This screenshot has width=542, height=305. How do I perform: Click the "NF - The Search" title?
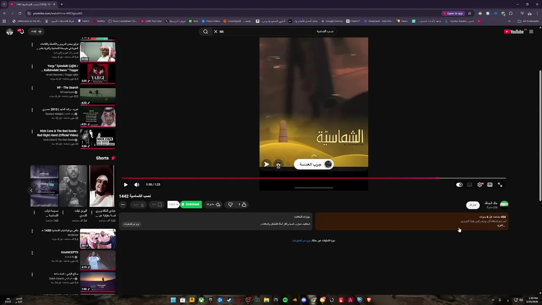point(68,88)
